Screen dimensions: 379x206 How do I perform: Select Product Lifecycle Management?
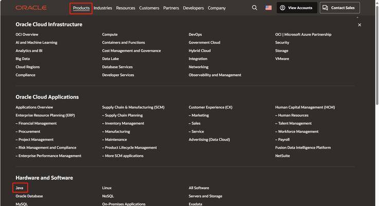[x=129, y=147]
